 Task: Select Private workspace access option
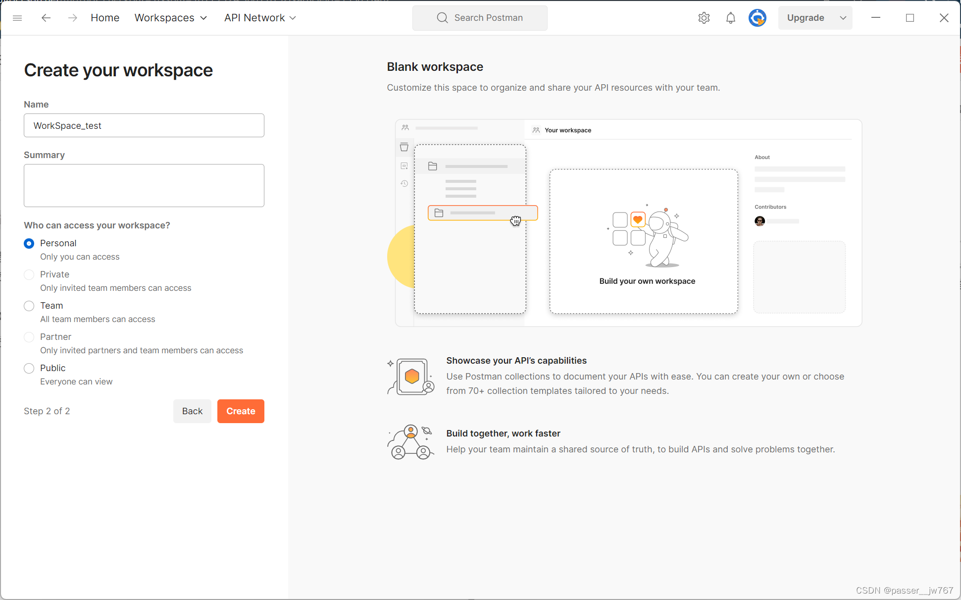(x=29, y=273)
